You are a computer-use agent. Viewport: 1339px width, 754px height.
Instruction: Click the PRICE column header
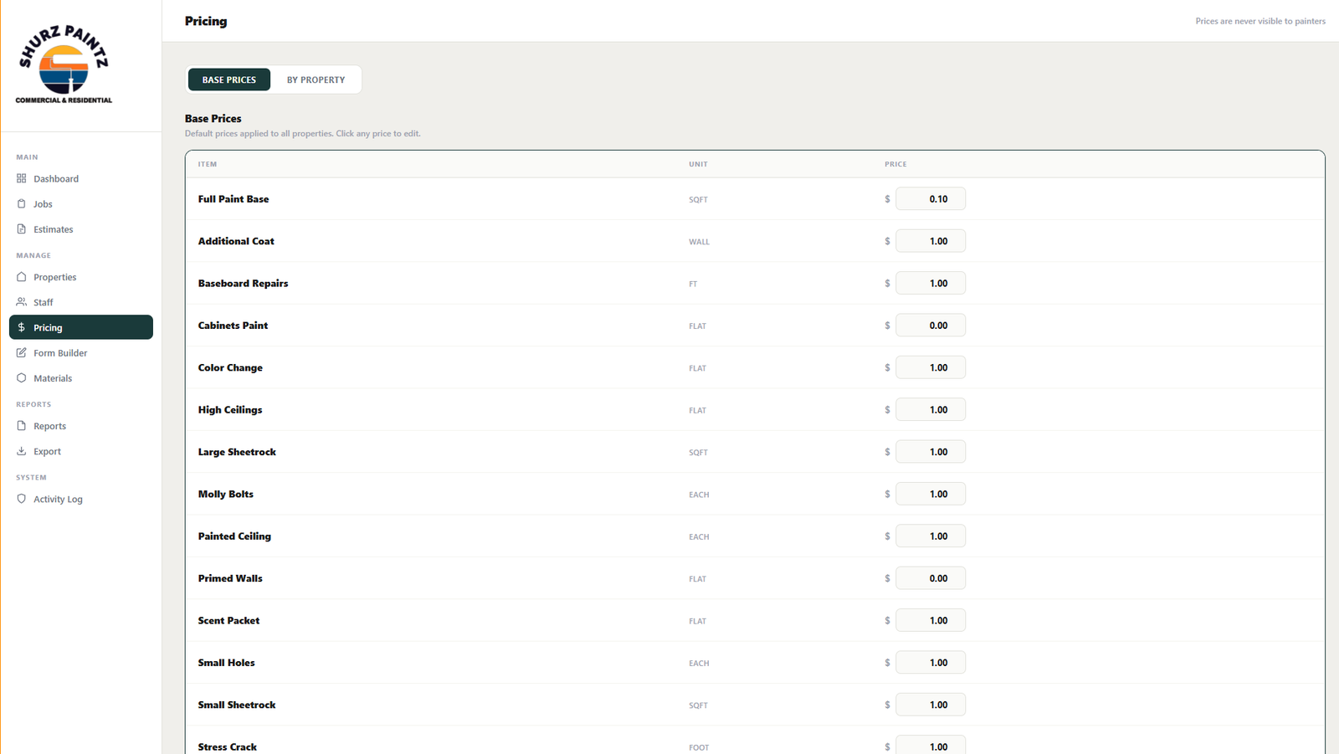pos(895,164)
